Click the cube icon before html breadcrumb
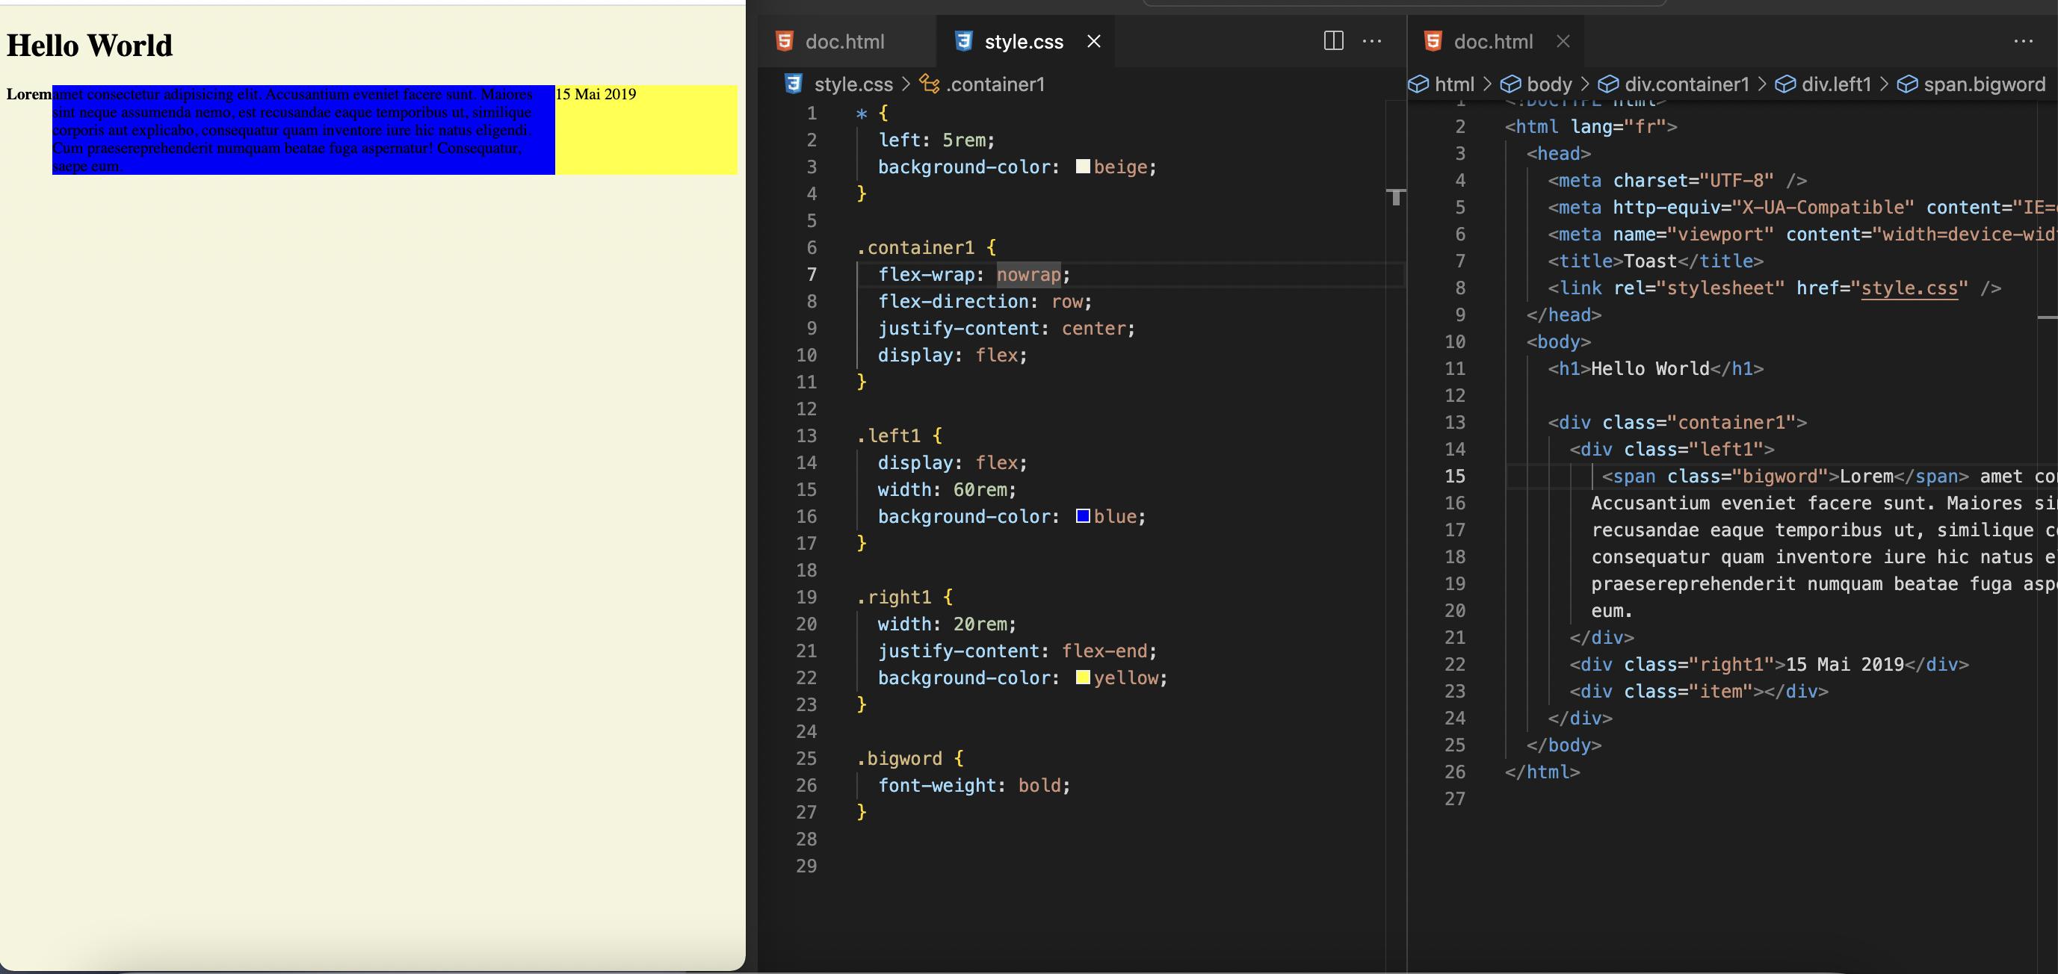 (1418, 84)
